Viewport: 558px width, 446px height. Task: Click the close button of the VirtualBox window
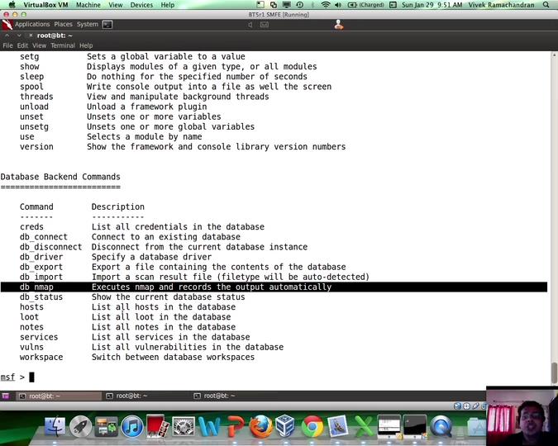tap(6, 15)
